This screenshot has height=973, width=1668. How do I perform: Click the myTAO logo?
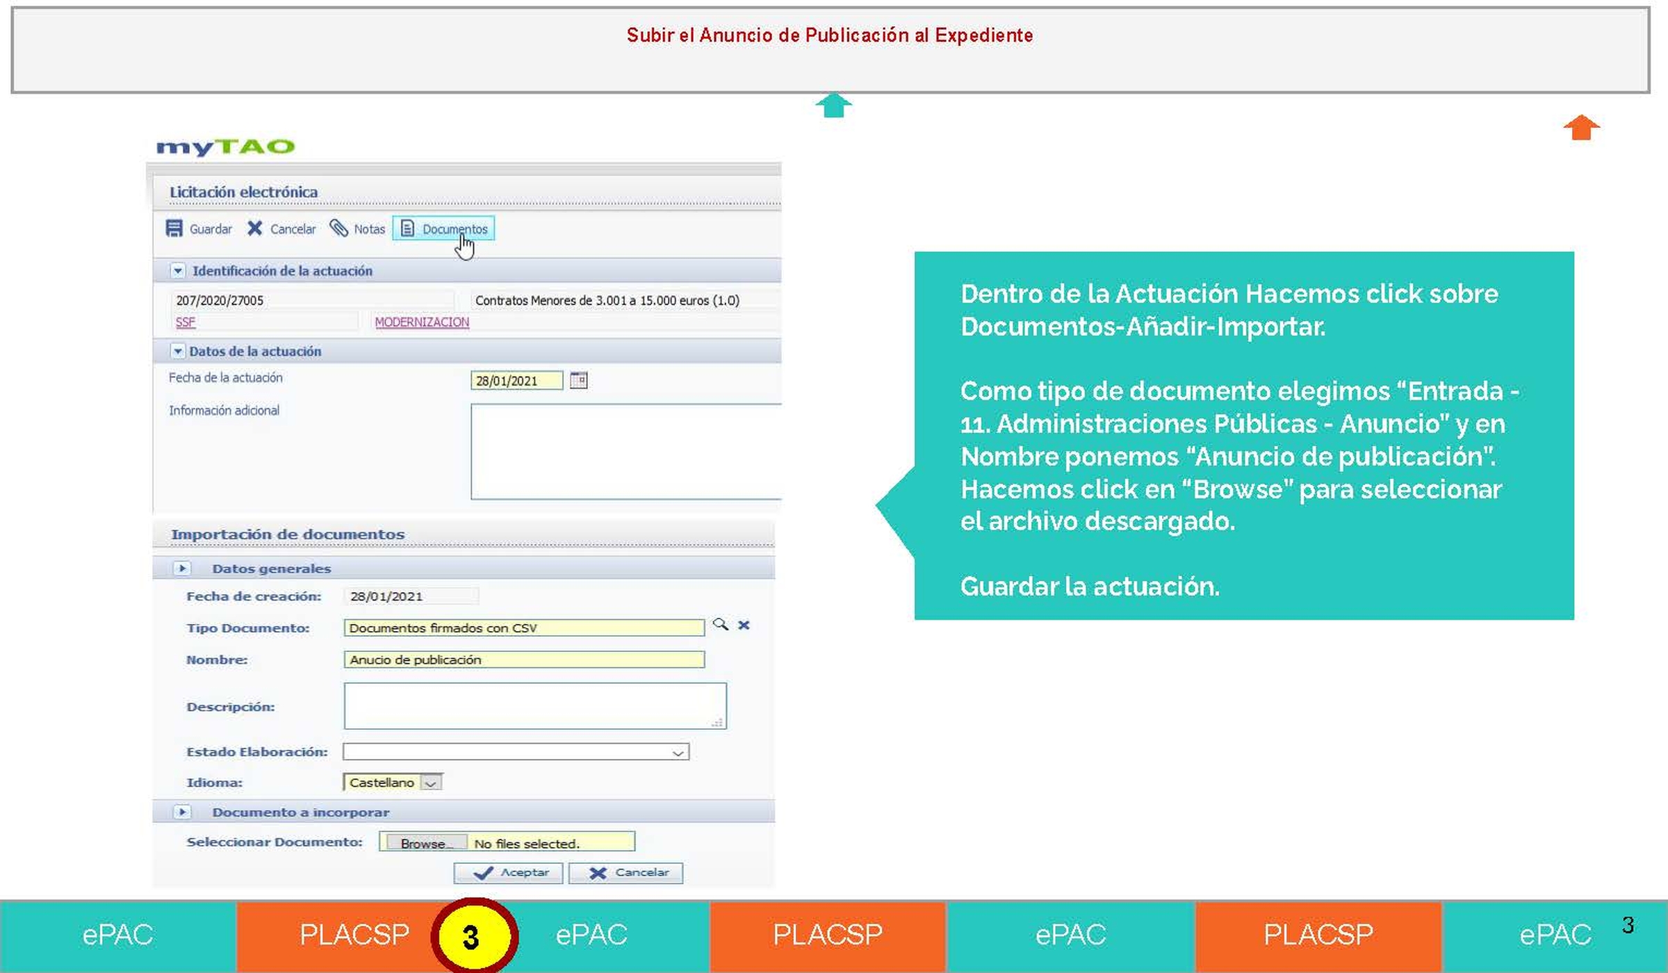[x=225, y=147]
